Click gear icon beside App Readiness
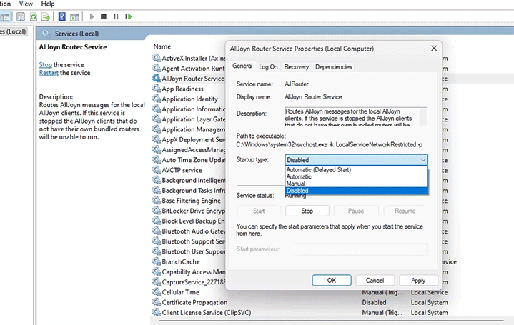Image resolution: width=514 pixels, height=325 pixels. click(x=157, y=89)
